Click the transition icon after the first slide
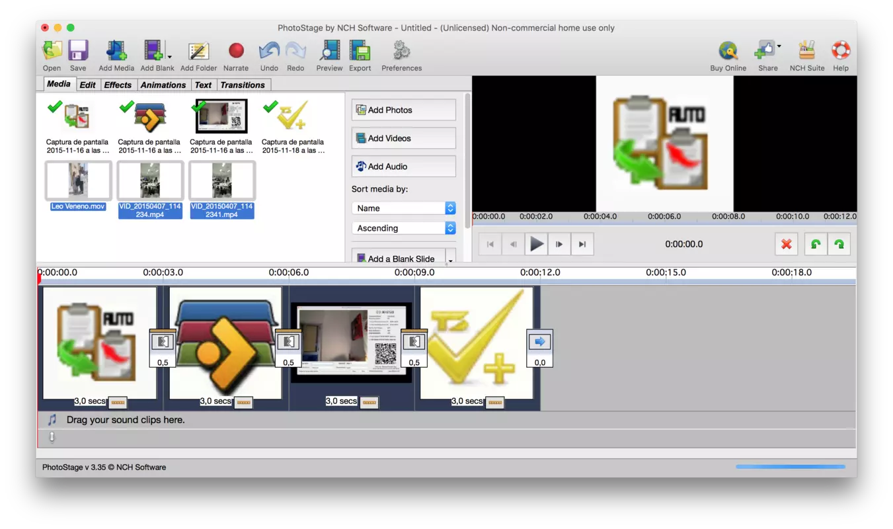Image resolution: width=893 pixels, height=529 pixels. [163, 342]
